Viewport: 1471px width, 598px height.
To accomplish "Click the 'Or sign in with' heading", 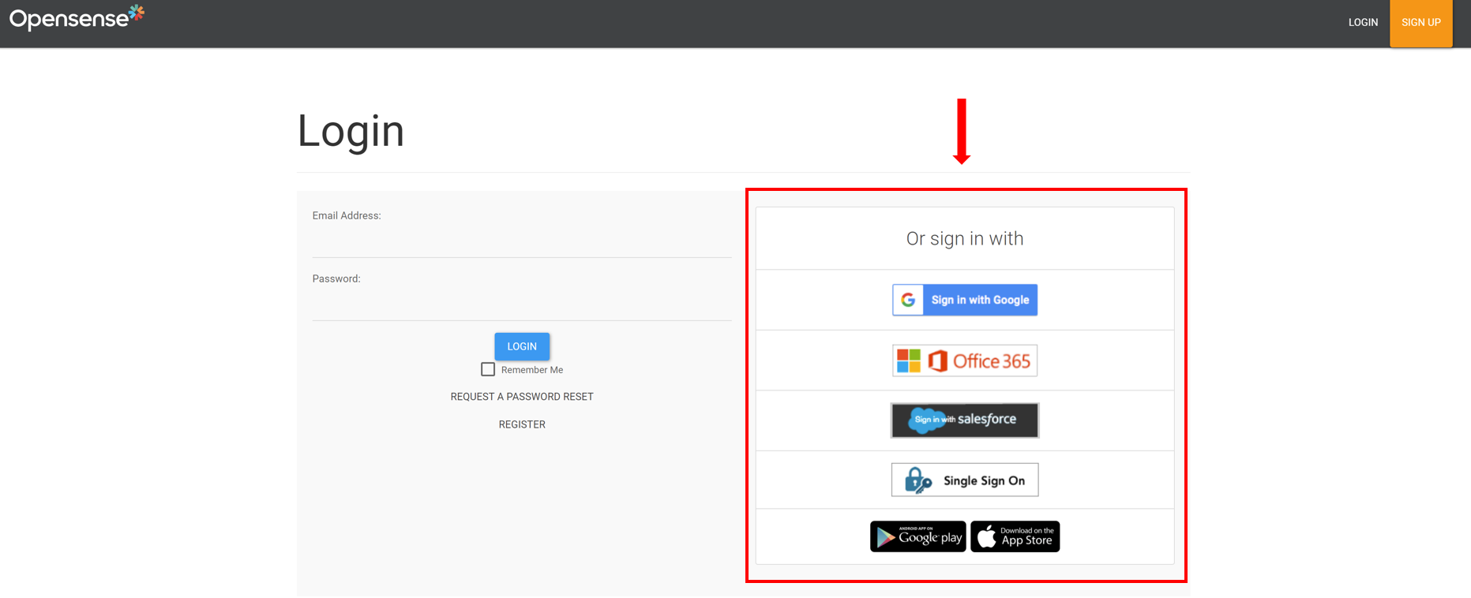I will point(965,238).
